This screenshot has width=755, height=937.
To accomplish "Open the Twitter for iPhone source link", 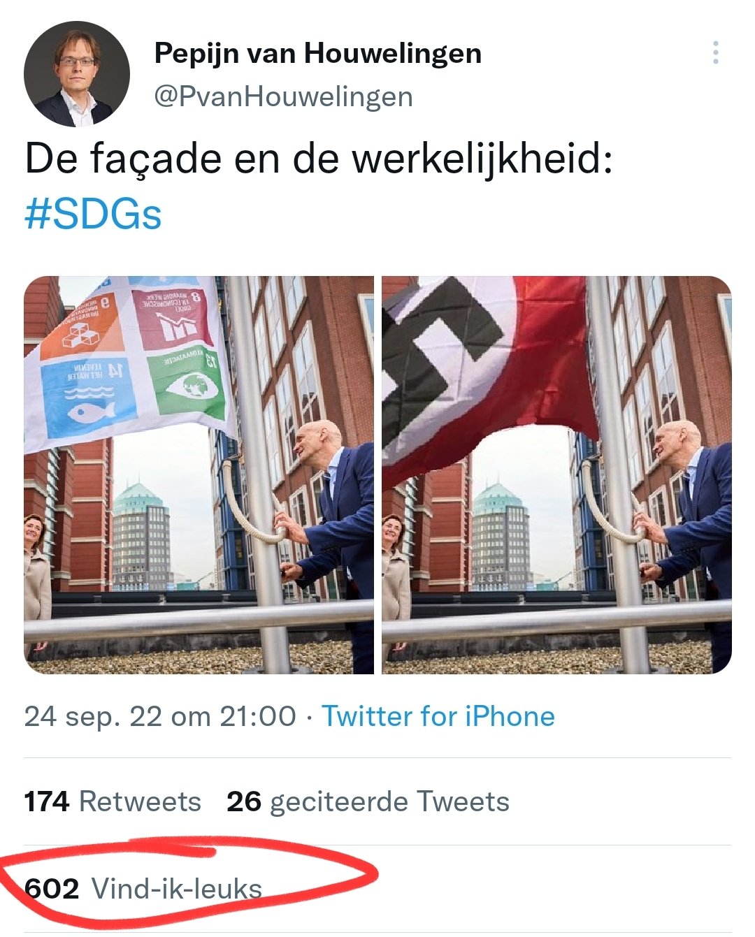I will tap(438, 717).
